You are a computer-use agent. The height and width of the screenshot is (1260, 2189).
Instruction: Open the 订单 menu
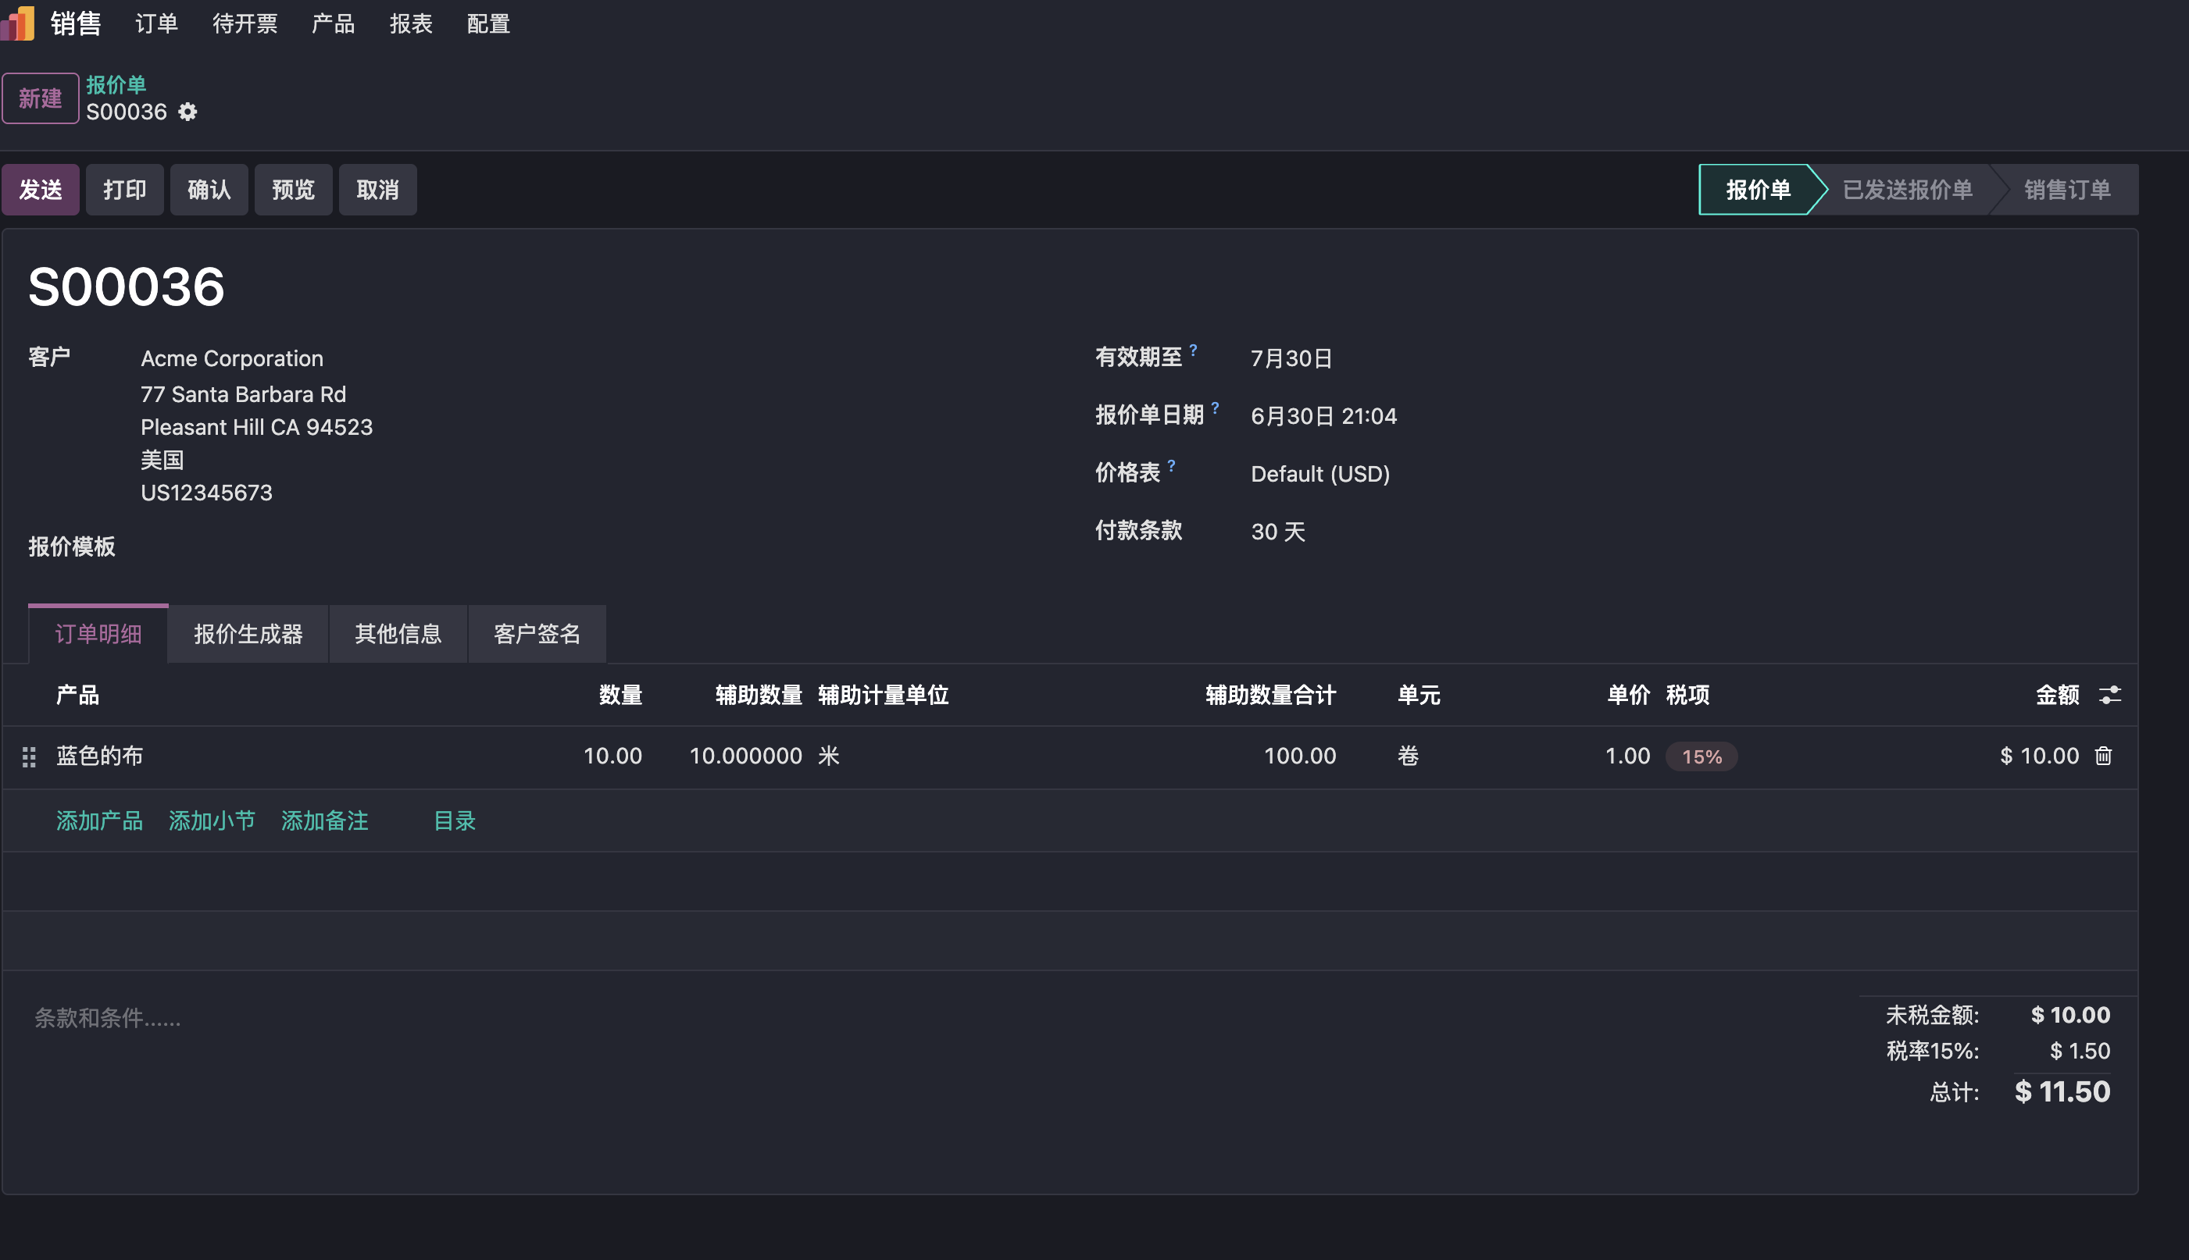click(157, 23)
